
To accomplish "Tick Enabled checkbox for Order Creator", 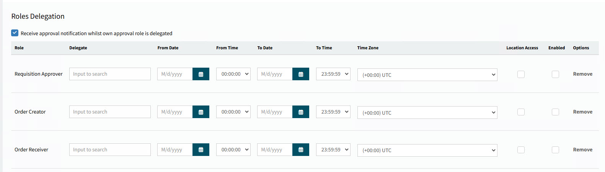I will coord(555,112).
